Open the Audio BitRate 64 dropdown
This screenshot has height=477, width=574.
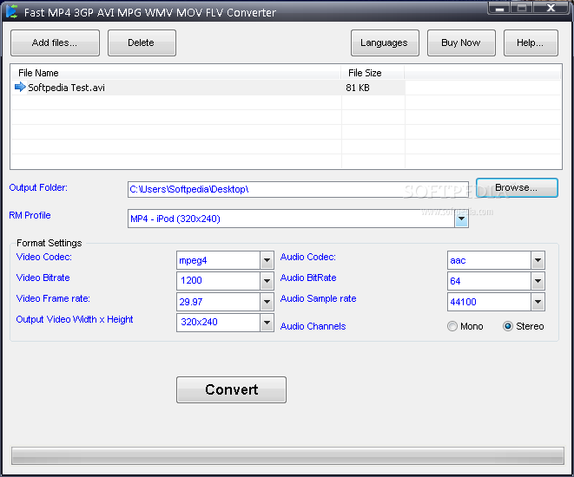tap(538, 281)
